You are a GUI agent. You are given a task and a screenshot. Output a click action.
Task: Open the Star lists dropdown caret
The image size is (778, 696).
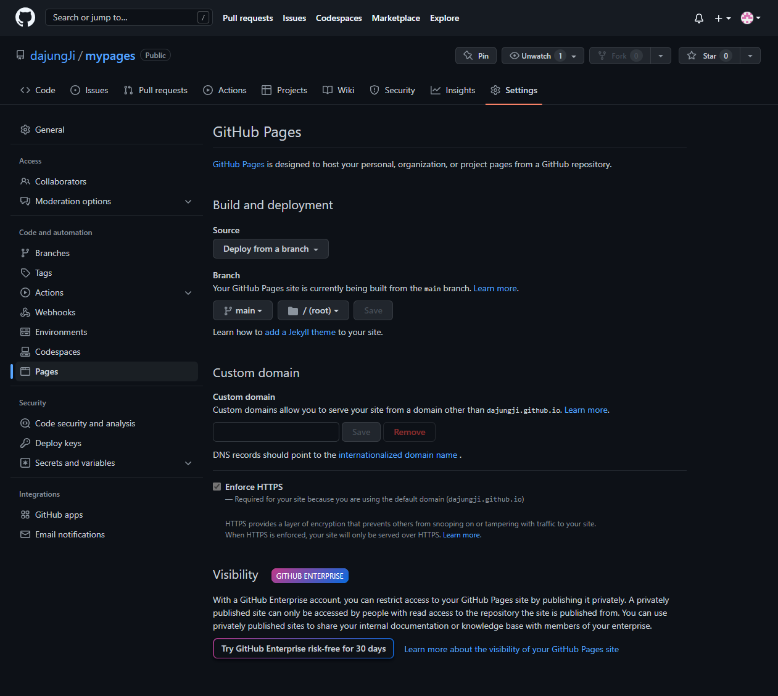tap(750, 56)
